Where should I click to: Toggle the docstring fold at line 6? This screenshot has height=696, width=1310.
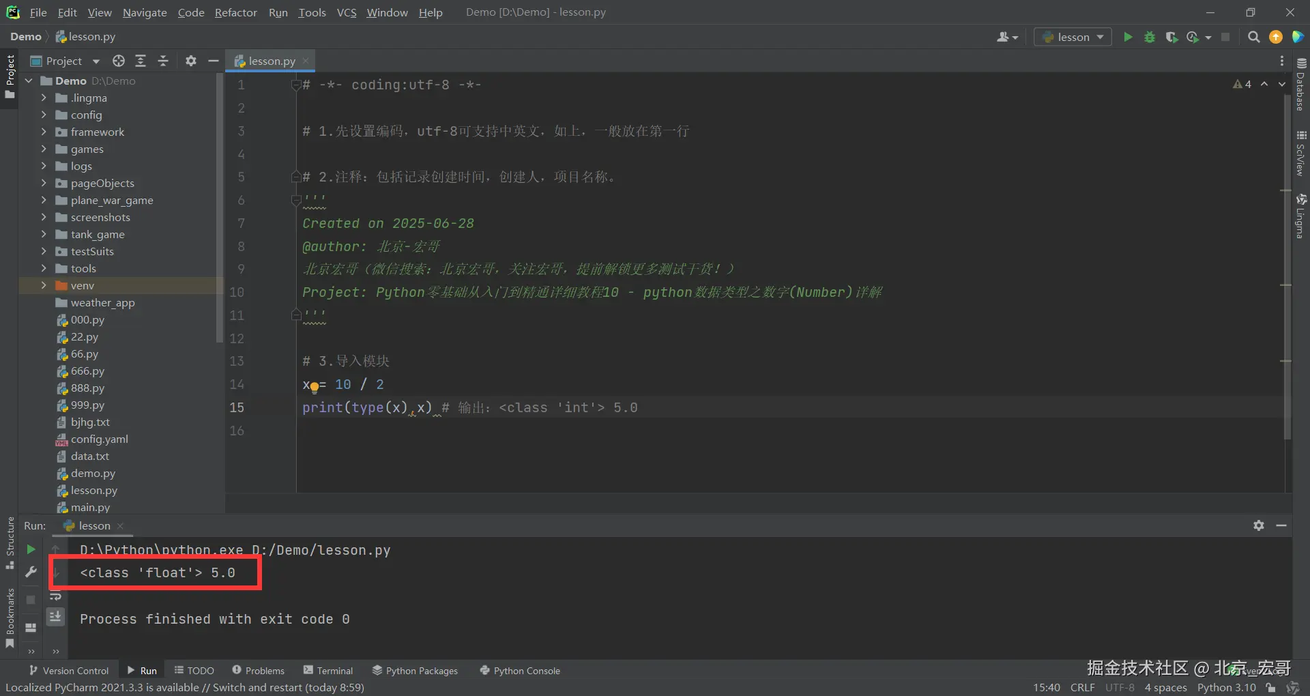tap(296, 200)
